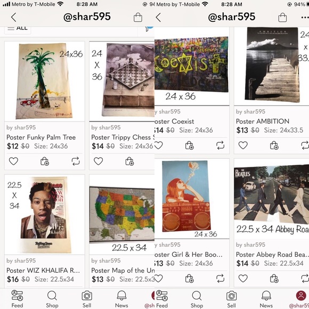The width and height of the screenshot is (309, 309).
Task: Like the Poster AMBITION listing
Action: (x=243, y=145)
